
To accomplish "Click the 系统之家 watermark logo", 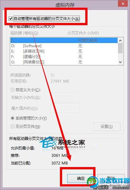I will point(64,144).
